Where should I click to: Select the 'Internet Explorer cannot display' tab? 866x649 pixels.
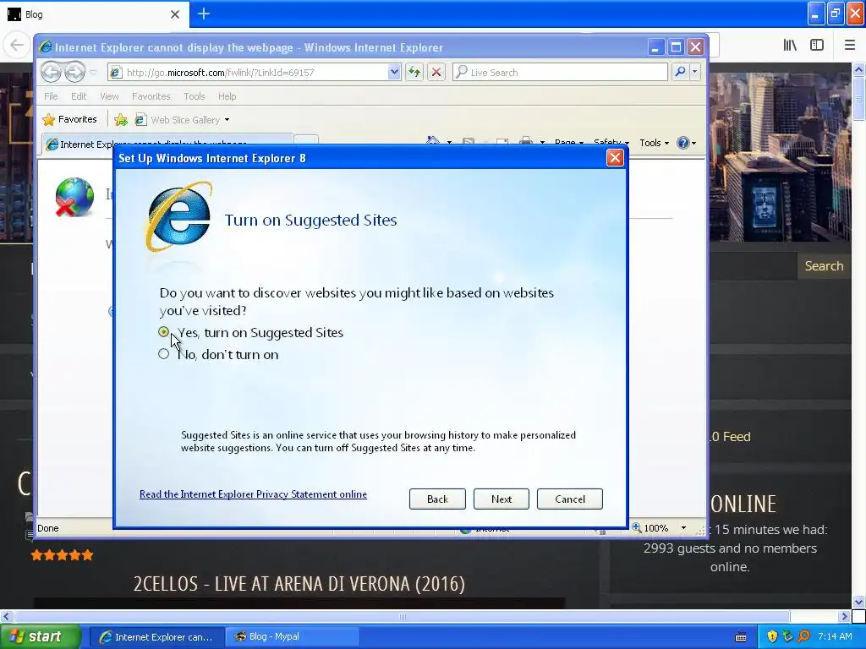(166, 144)
